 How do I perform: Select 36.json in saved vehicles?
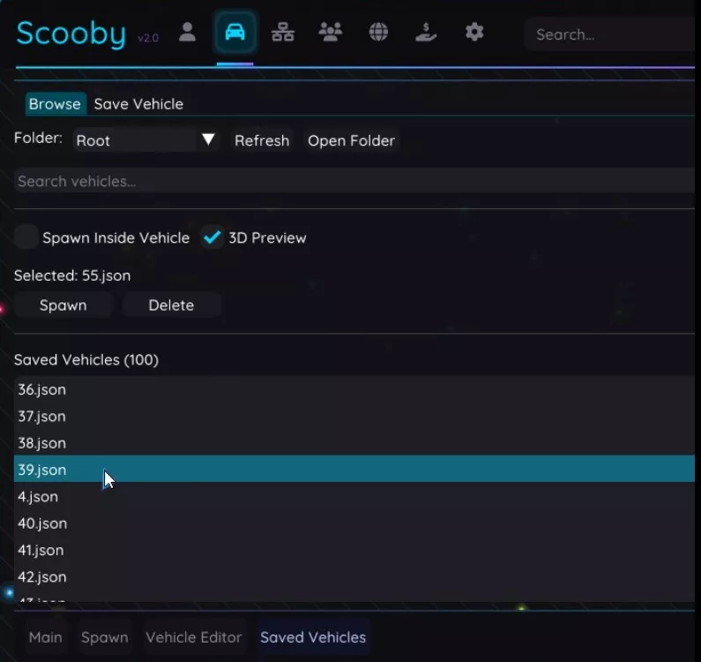[x=354, y=389]
